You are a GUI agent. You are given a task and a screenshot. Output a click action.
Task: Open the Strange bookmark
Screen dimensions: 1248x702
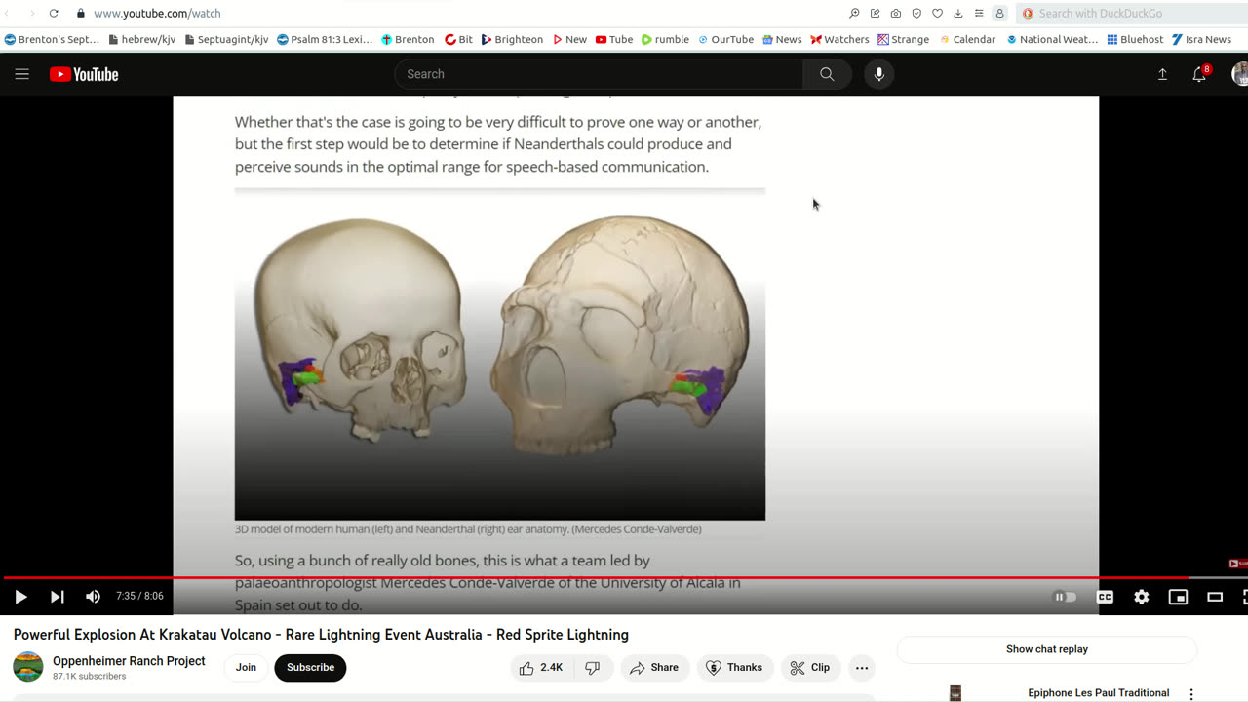click(903, 40)
